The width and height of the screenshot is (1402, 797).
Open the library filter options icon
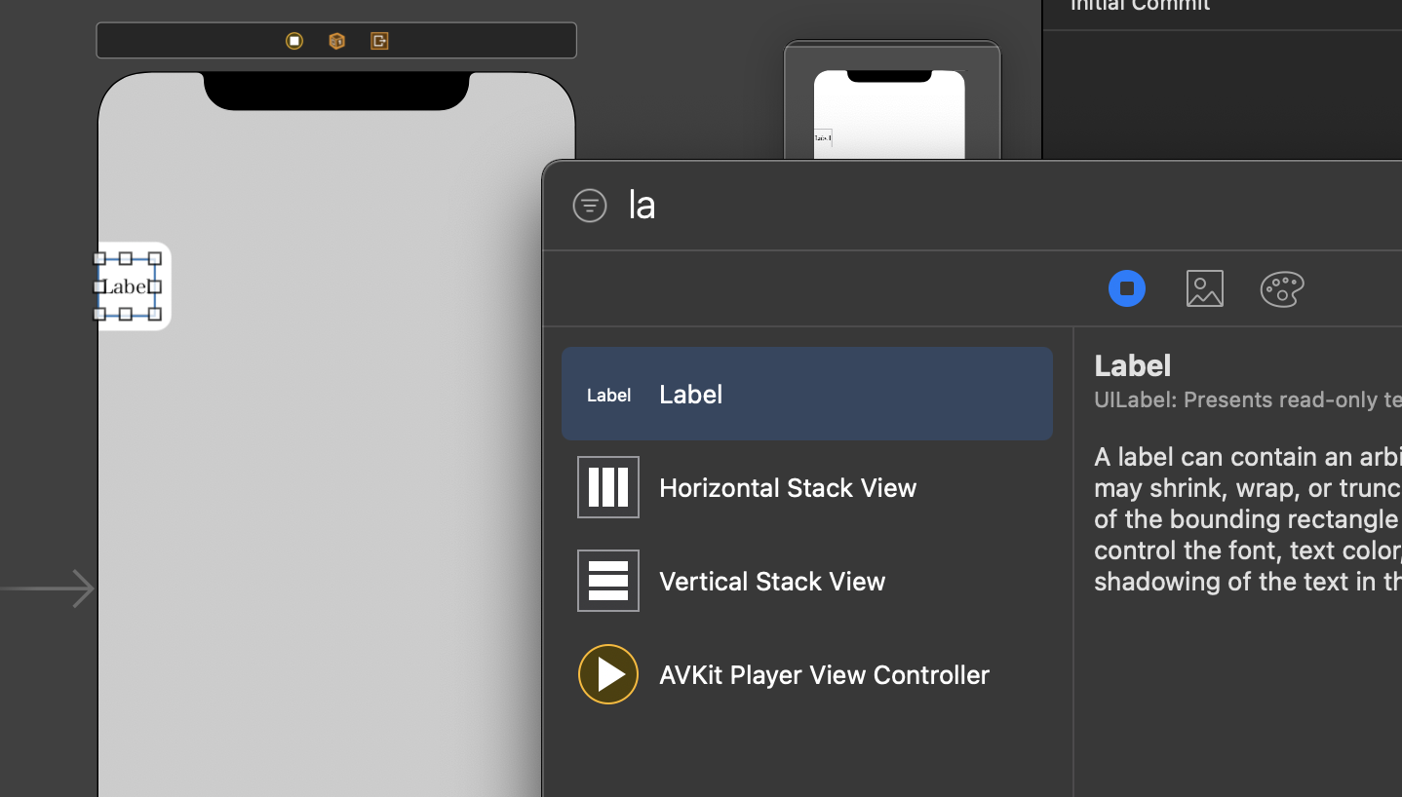point(590,206)
